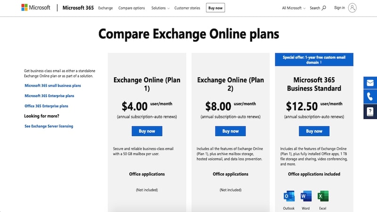The width and height of the screenshot is (377, 212).
Task: Expand the Solutions dropdown menu
Action: point(160,8)
